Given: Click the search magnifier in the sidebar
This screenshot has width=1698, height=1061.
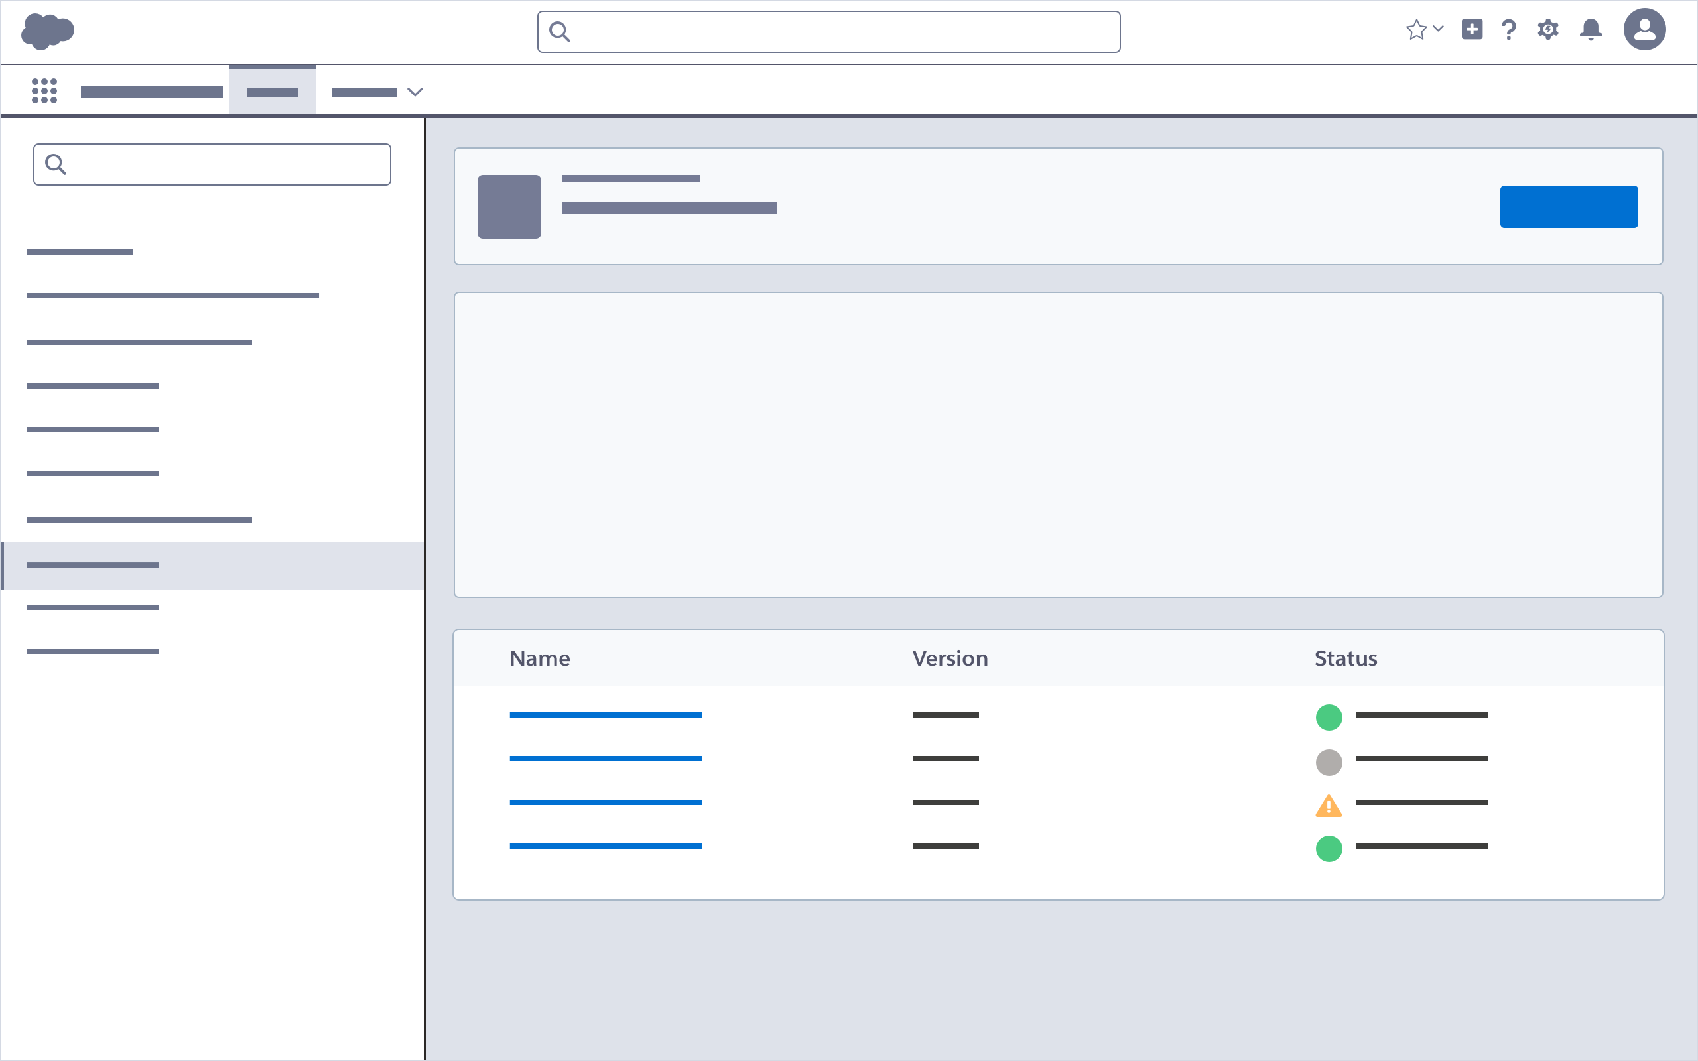Looking at the screenshot, I should click(x=56, y=164).
